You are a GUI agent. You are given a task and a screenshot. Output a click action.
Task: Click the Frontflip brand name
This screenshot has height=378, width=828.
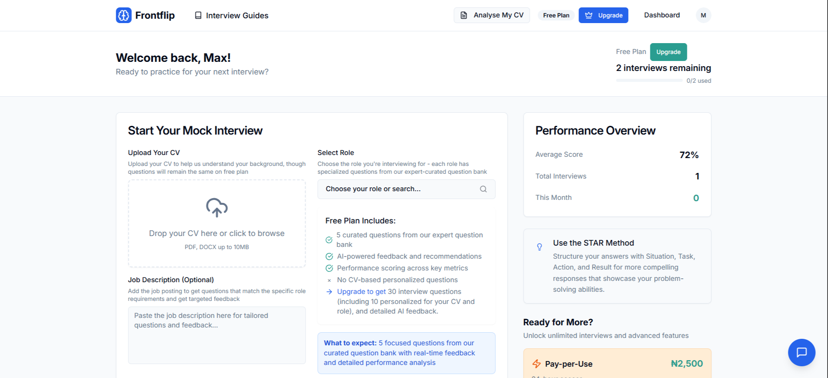[x=155, y=15]
